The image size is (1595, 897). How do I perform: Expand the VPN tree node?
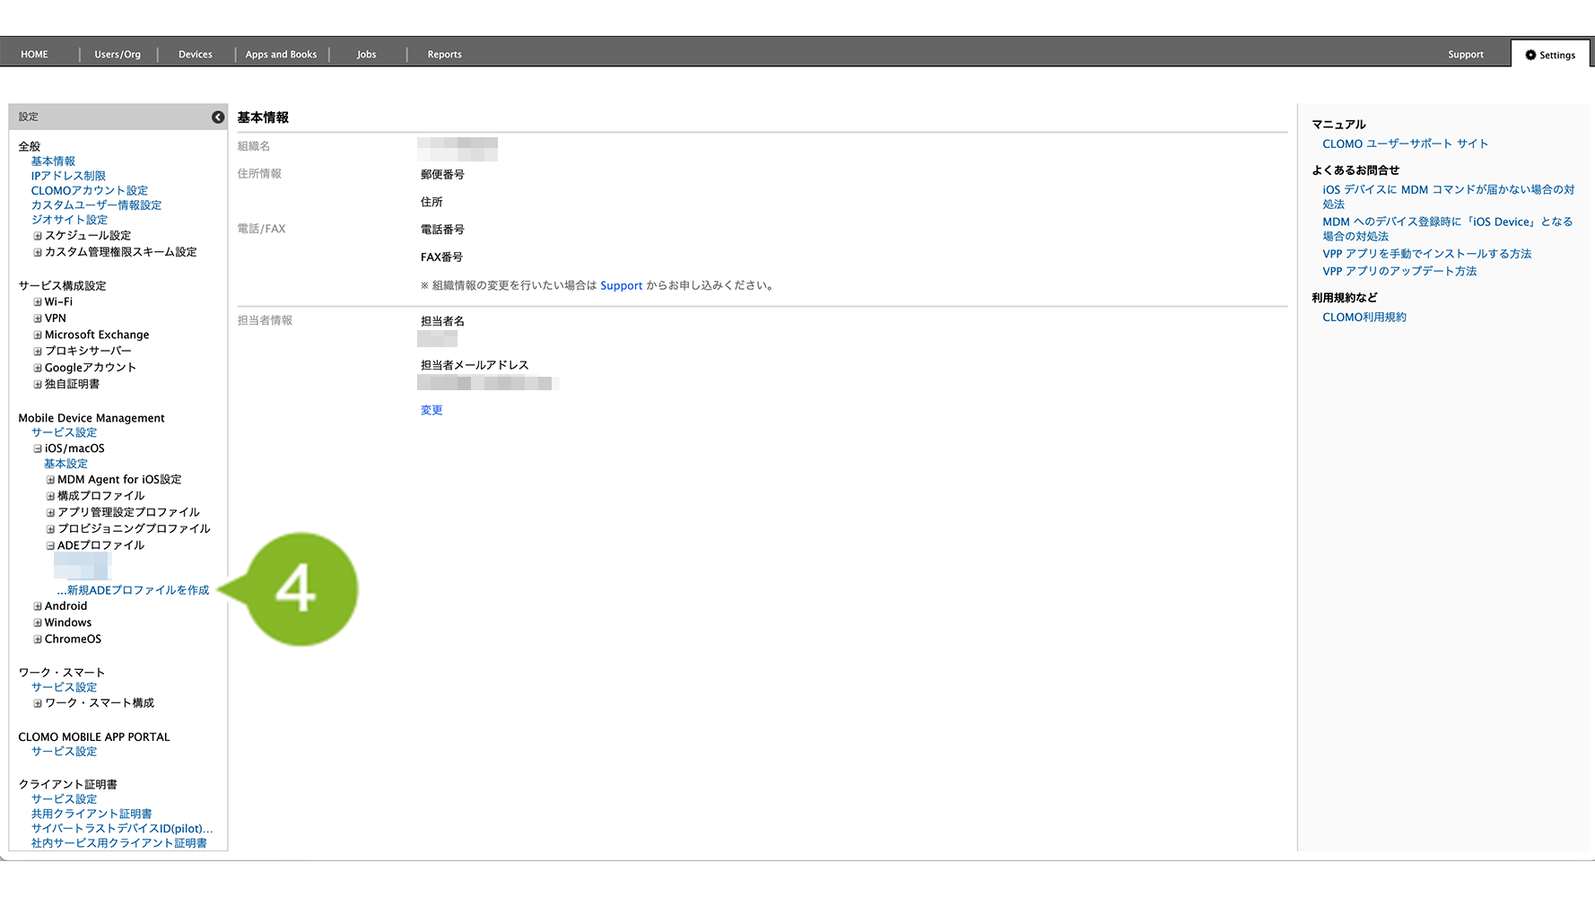38,318
